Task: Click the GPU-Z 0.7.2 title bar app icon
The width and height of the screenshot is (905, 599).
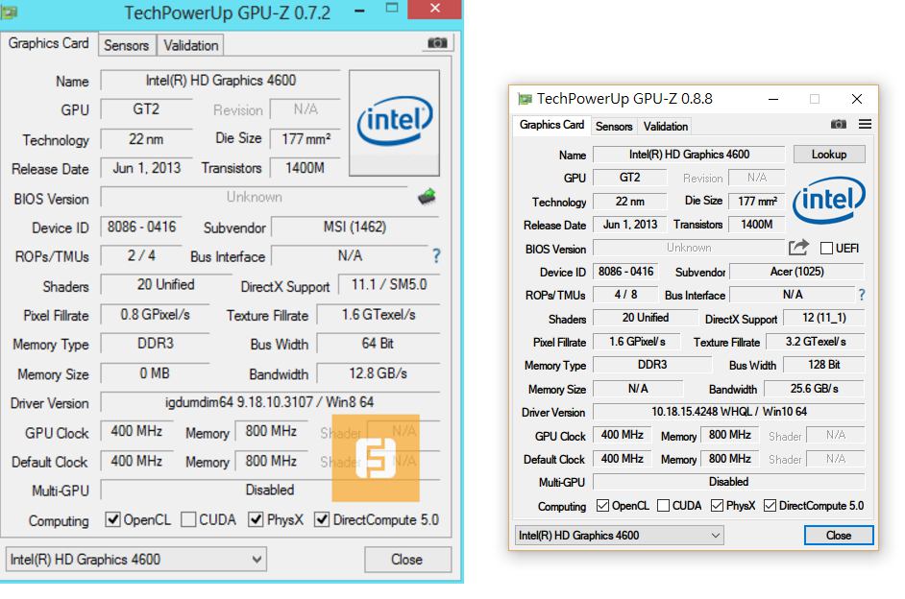Action: tap(8, 12)
